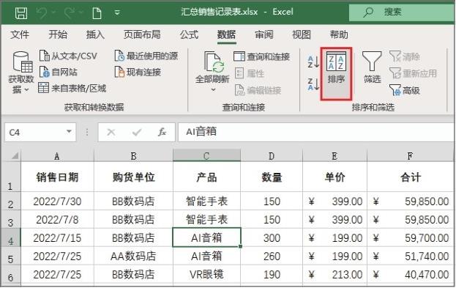Switch to the 页面布局 tab
456x288 pixels.
[x=142, y=34]
